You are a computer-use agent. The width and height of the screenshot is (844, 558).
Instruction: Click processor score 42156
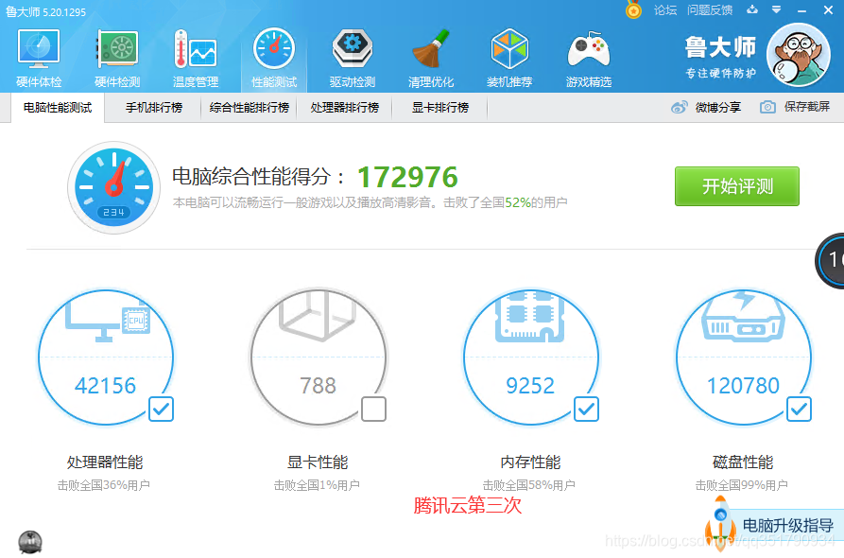[106, 386]
